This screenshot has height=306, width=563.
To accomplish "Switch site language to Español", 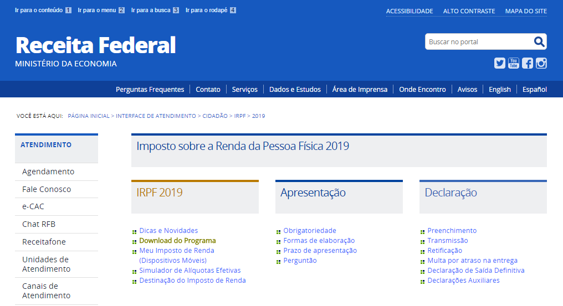I will click(x=534, y=89).
